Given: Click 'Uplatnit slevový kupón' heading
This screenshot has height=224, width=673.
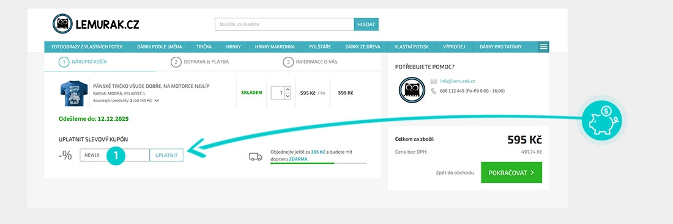Looking at the screenshot, I should [x=93, y=140].
